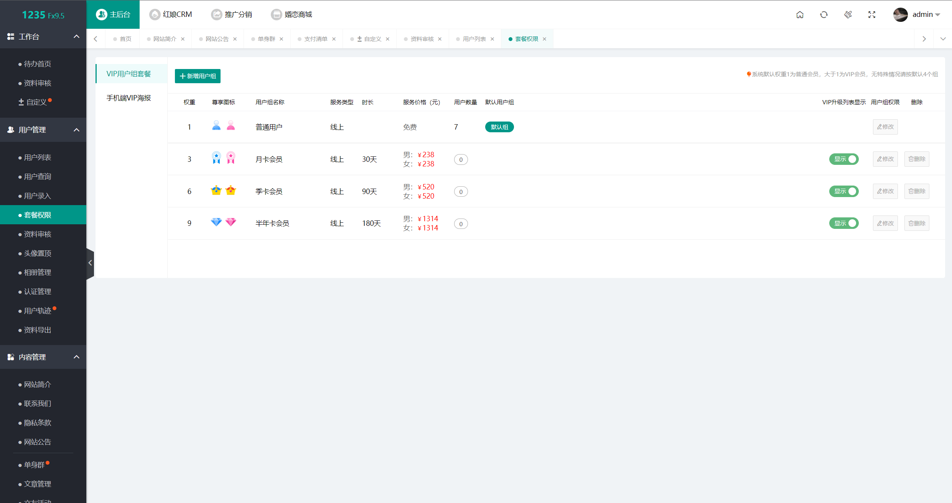Click the clear cache brush icon
Screen dimensions: 952x503
point(848,15)
